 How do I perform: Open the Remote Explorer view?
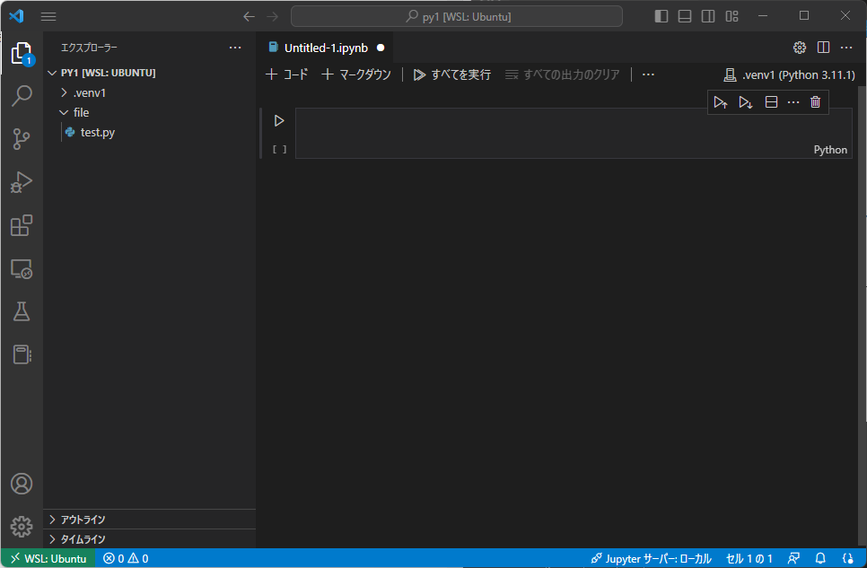click(22, 268)
